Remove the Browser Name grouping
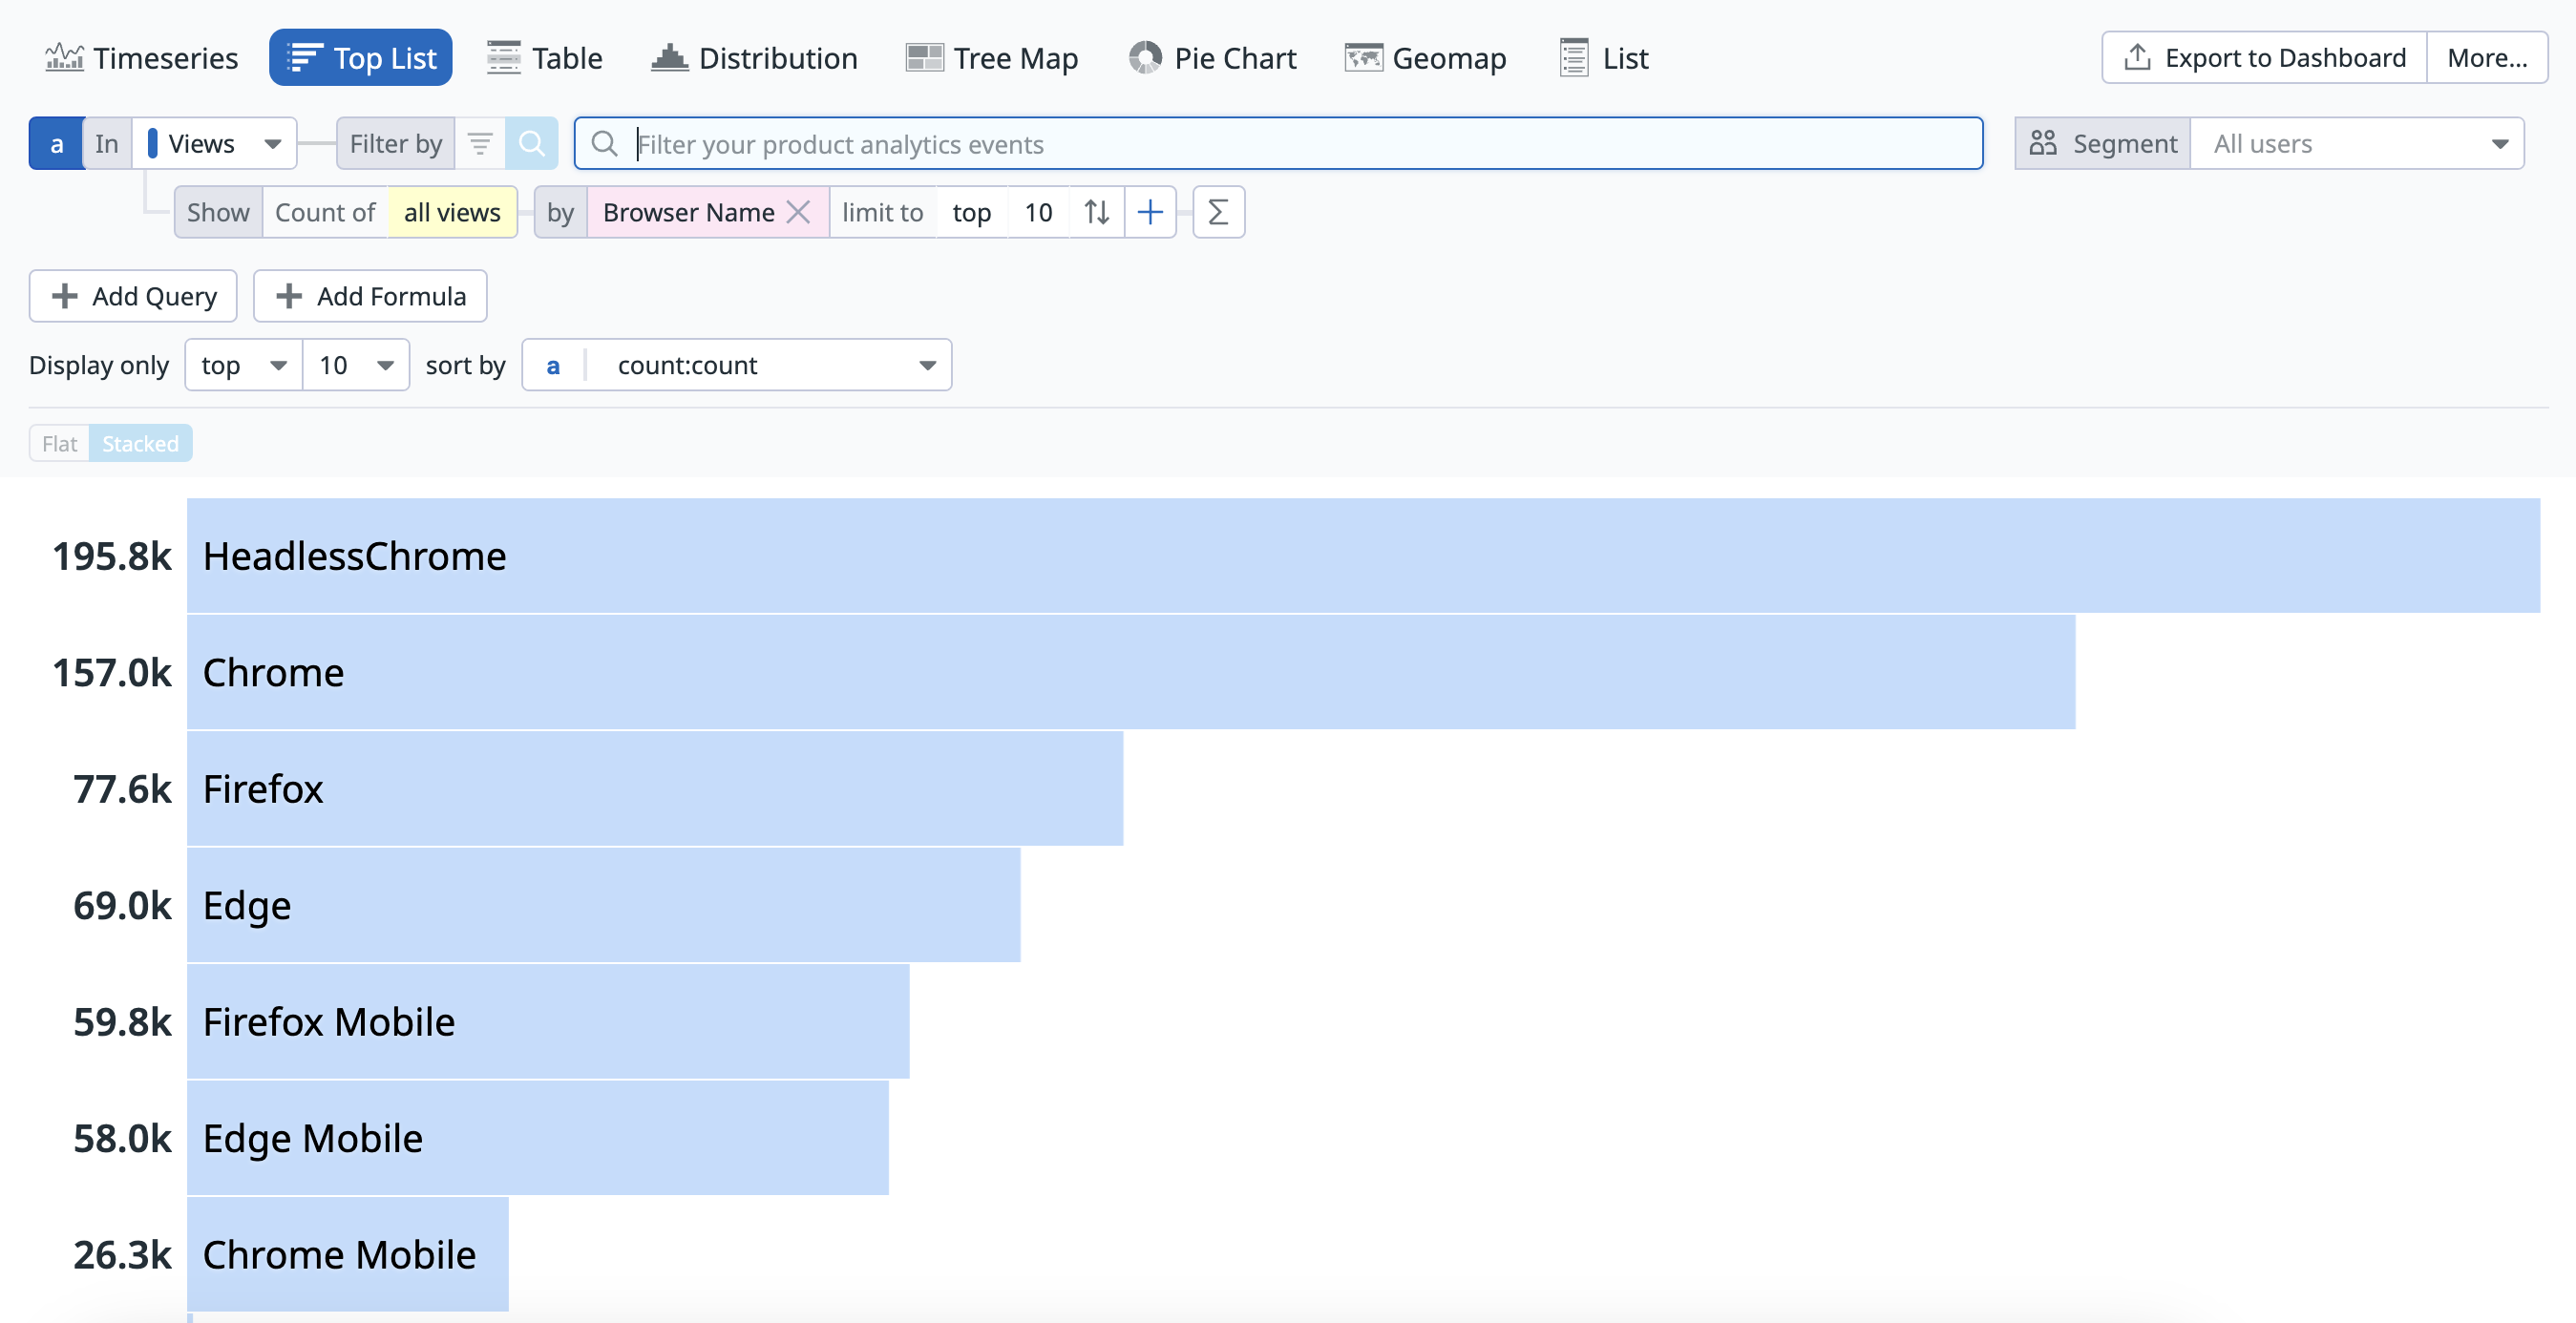 coord(799,212)
